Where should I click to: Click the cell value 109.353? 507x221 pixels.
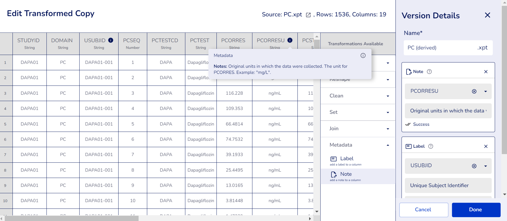coord(234,109)
